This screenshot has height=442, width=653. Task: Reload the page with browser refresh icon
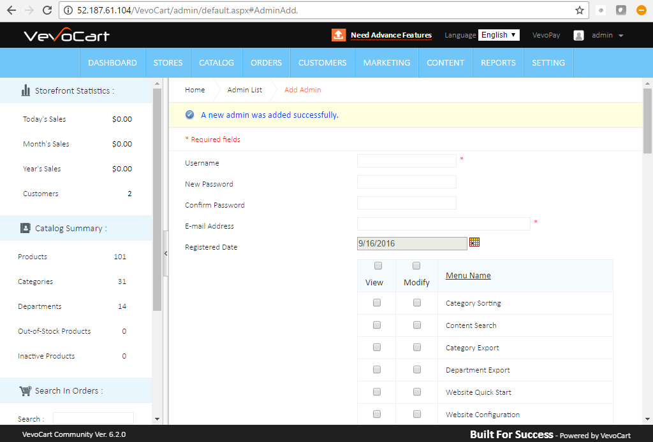[47, 10]
